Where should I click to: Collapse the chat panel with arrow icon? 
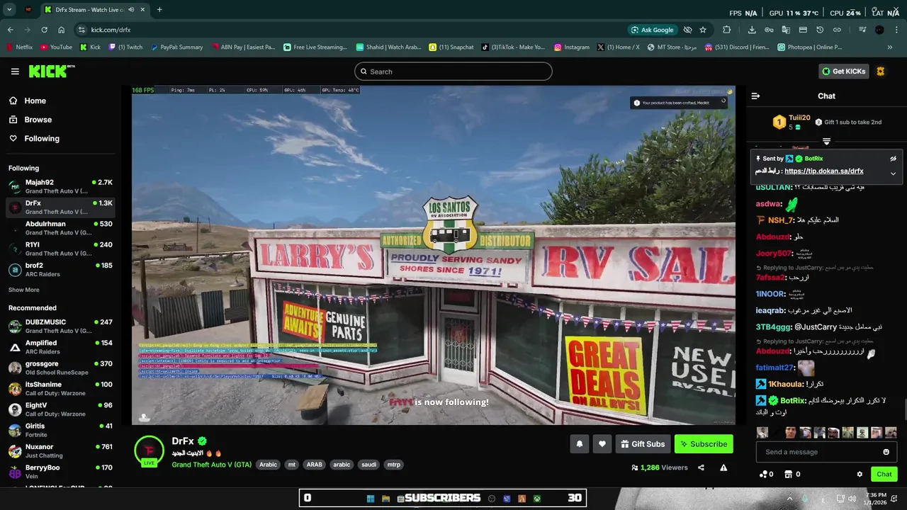755,96
